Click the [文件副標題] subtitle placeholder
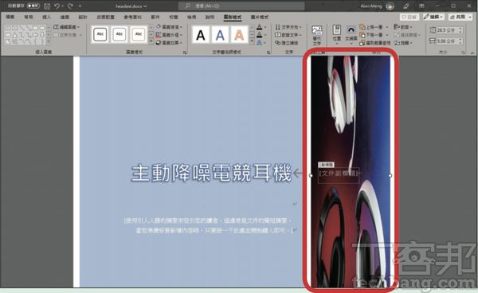 point(339,174)
